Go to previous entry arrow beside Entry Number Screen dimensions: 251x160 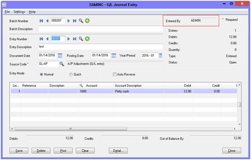pyautogui.click(x=47, y=39)
